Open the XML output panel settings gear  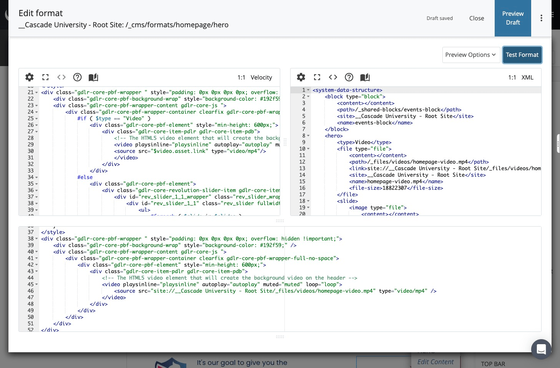[301, 77]
